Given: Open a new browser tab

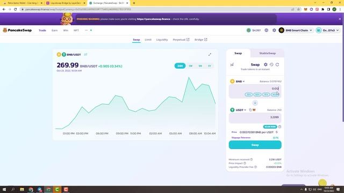Looking at the screenshot, I should (x=134, y=3).
